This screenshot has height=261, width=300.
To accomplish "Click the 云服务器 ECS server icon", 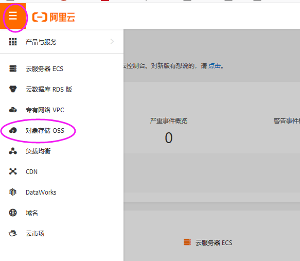I will [x=13, y=68].
